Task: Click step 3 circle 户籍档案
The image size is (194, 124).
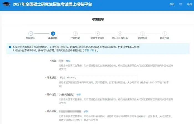Action: [75, 33]
